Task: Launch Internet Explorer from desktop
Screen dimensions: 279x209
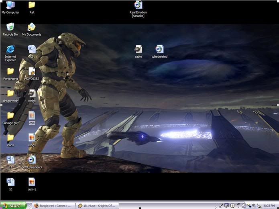Action: point(10,53)
